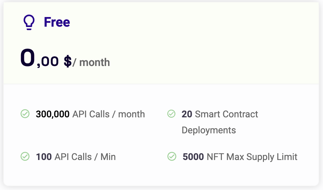Select the "API Calls / month" text
The height and width of the screenshot is (190, 323).
pyautogui.click(x=108, y=114)
